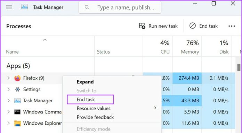This screenshot has width=242, height=133.
Task: Expand the Windows Command Processor row
Action: 9,112
